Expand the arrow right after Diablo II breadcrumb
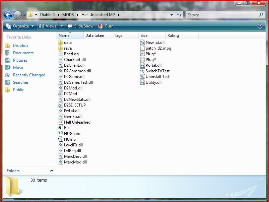The height and width of the screenshot is (202, 269). (x=59, y=15)
